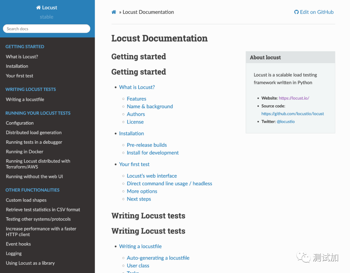Select 'Event hooks' in the sidebar

[18, 244]
